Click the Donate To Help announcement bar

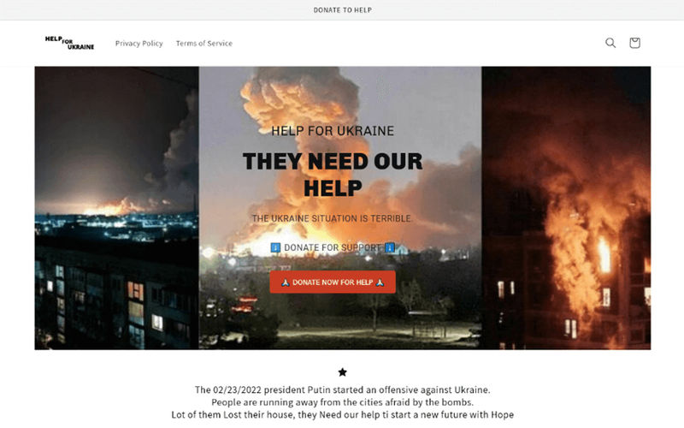(x=343, y=10)
